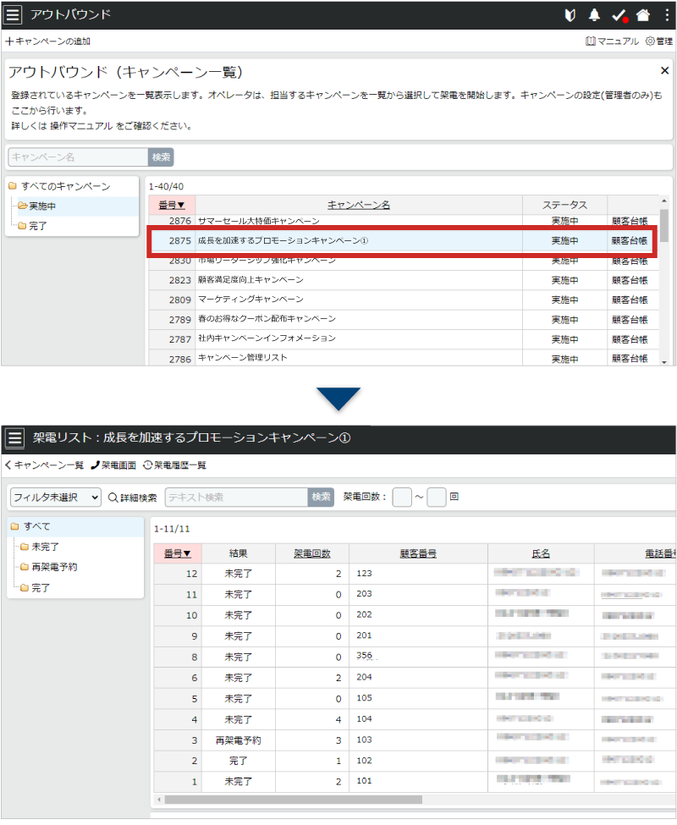Sort call list by 氏名 header
Viewport: 677px width, 825px height.
(x=541, y=553)
